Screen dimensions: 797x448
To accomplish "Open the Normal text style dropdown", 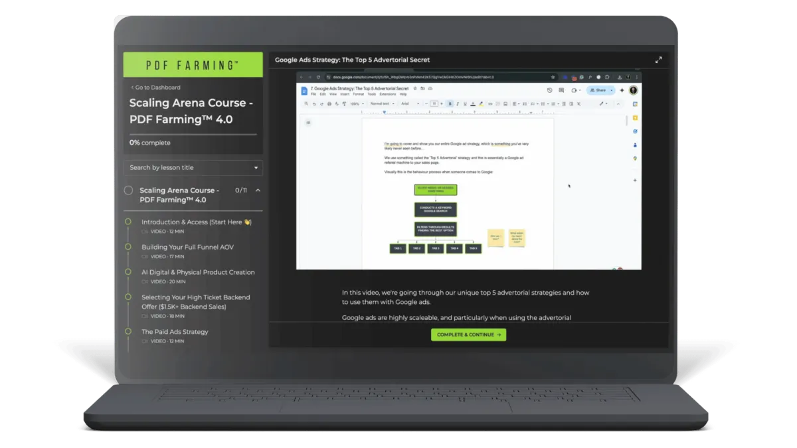I will click(382, 104).
